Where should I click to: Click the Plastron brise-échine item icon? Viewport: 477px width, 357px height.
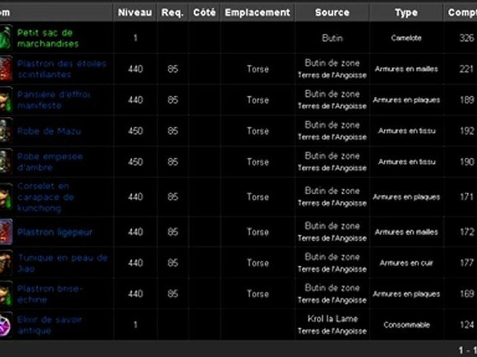[5, 294]
